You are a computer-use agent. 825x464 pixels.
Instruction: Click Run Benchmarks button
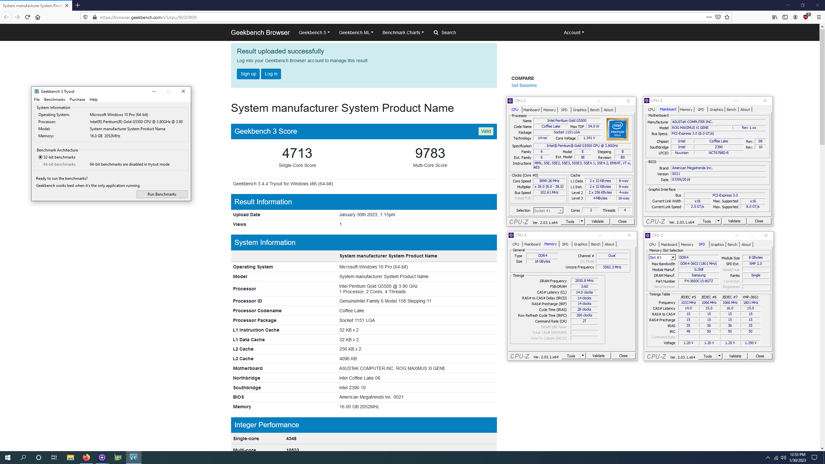click(x=162, y=194)
